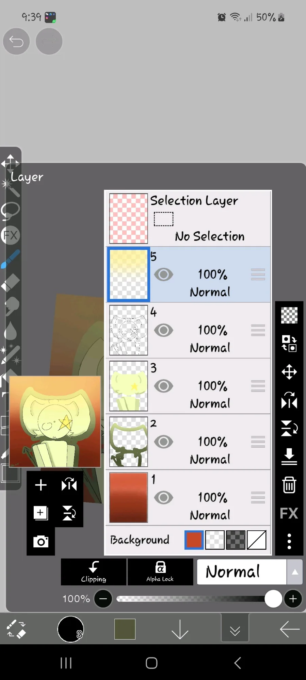Open the three-dot more options menu

click(x=289, y=541)
